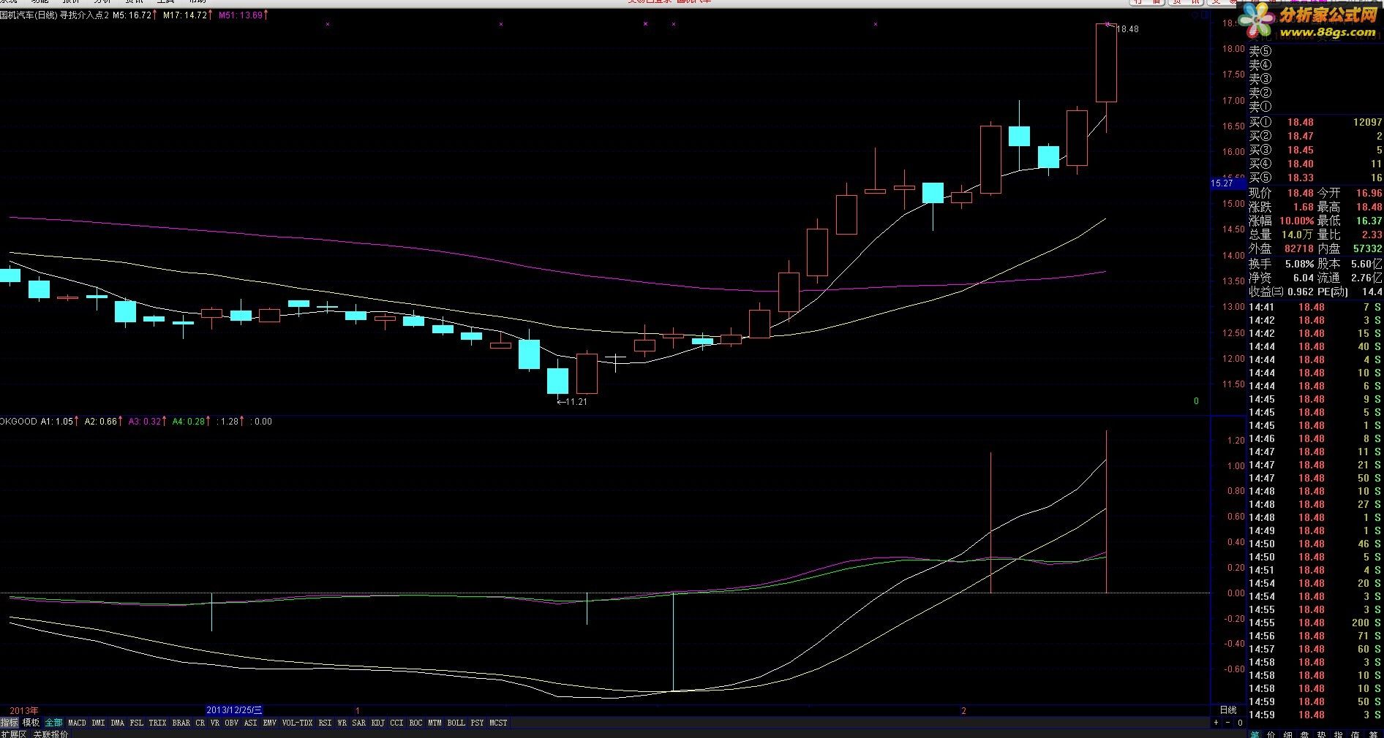Click the 买① bid row at 18.48

tap(1315, 123)
